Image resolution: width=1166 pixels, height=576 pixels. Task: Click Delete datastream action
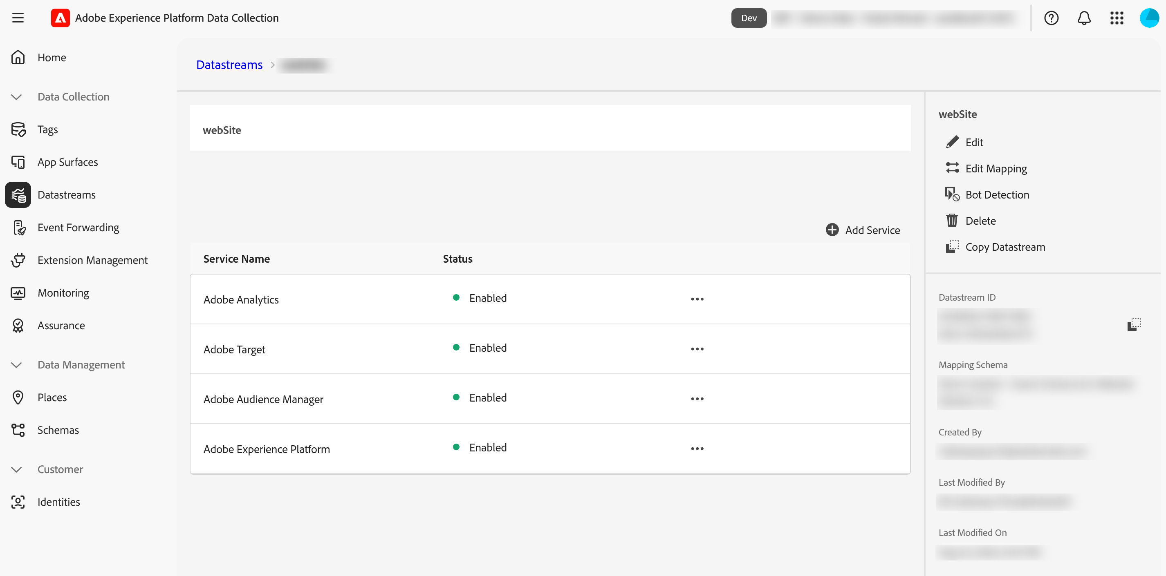click(x=980, y=221)
